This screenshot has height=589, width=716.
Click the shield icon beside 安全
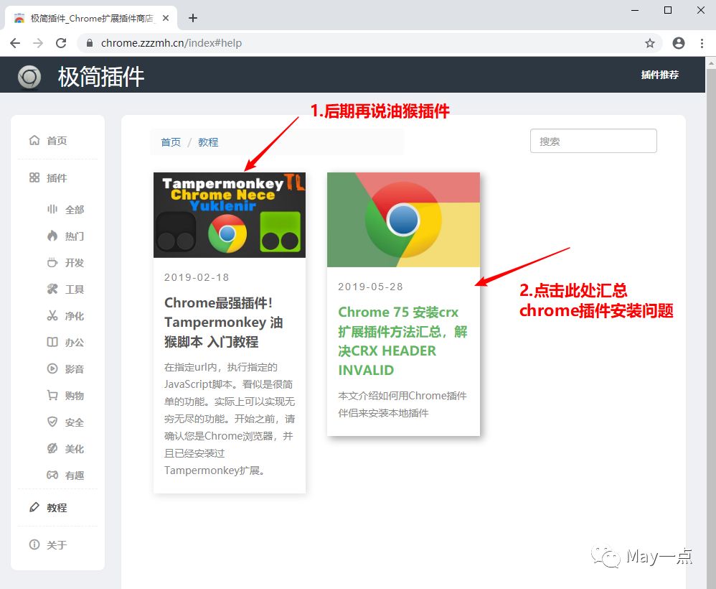[x=52, y=422]
